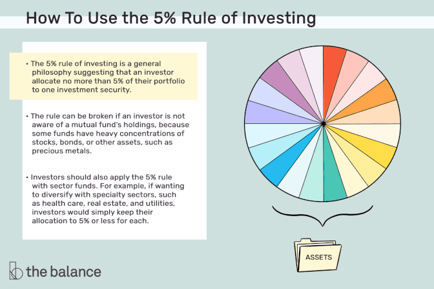Click the highlighted yellow 5% rule definition box

[x=103, y=76]
